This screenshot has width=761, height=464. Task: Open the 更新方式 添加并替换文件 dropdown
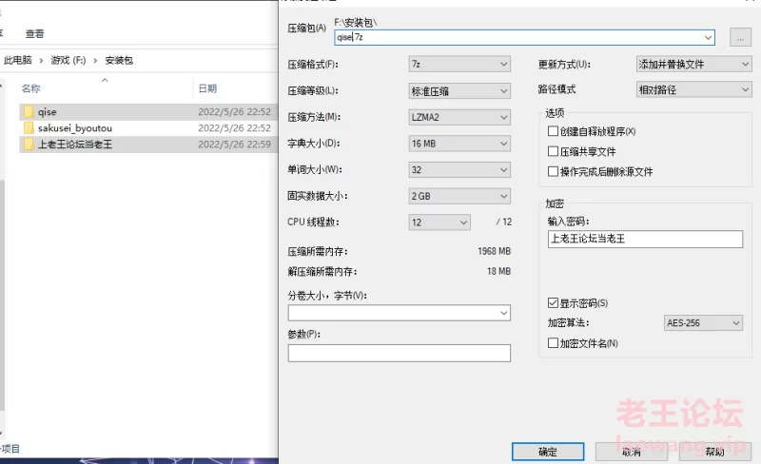coord(693,64)
